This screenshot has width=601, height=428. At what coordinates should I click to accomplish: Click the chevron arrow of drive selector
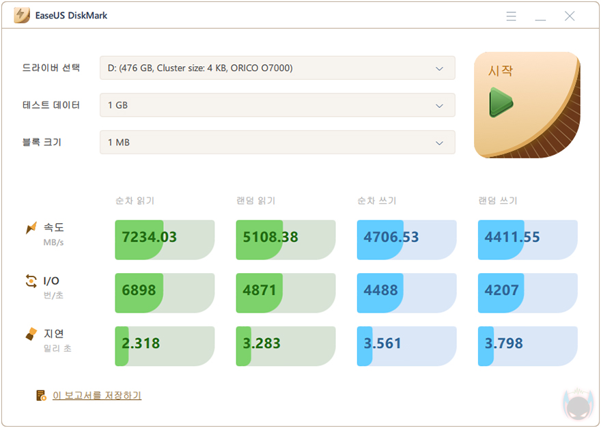click(439, 68)
